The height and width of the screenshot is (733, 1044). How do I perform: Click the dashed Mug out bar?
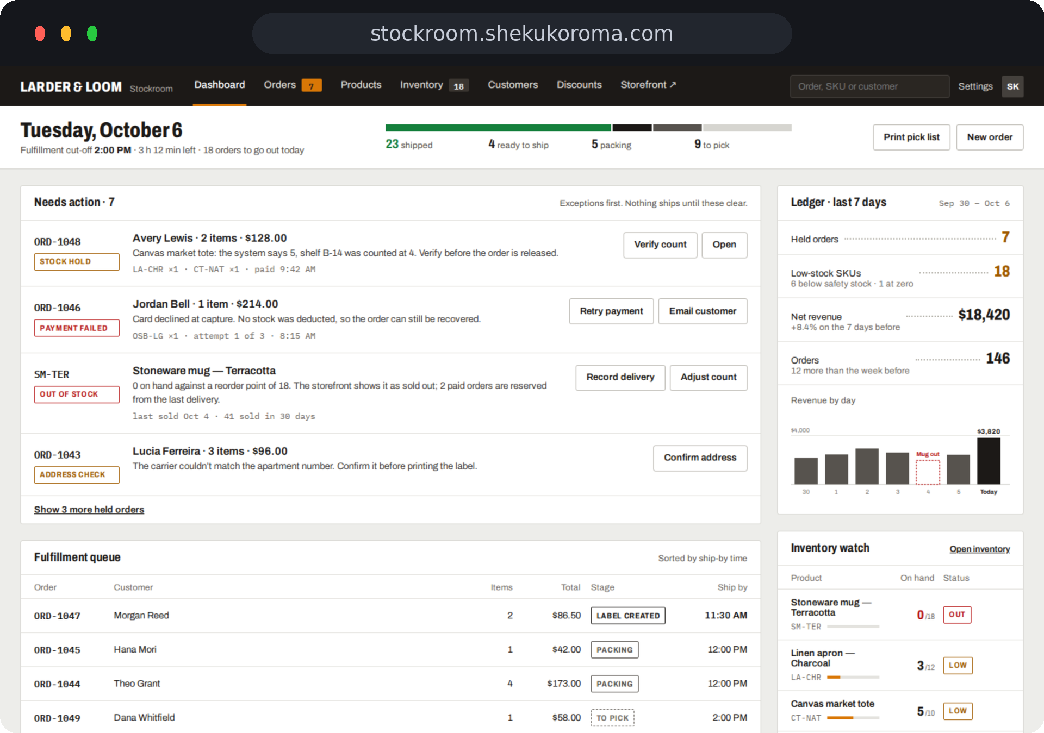[928, 472]
